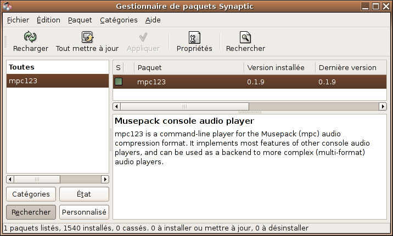Open the Aide menu
Viewport: 393px width, 236px height.
point(153,20)
